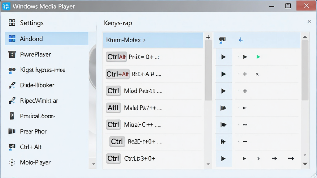317x178 pixels.
Task: Click the shortcut list scrollbar thumb
Action: (x=208, y=71)
